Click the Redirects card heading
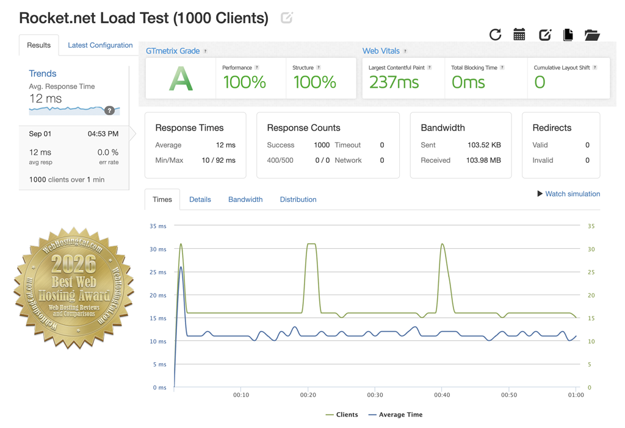The height and width of the screenshot is (428, 625). (x=552, y=128)
